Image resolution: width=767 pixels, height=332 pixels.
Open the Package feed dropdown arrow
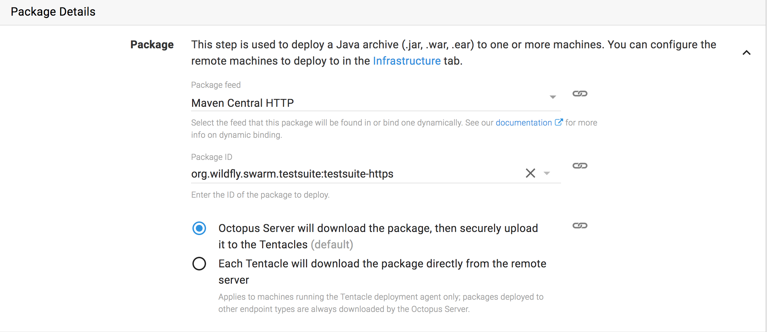click(x=553, y=97)
